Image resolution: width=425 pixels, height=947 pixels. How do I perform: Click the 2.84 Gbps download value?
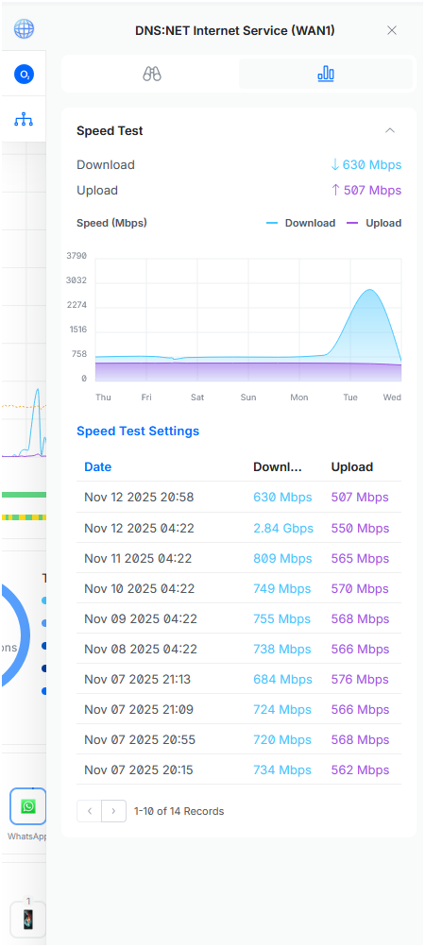click(283, 529)
